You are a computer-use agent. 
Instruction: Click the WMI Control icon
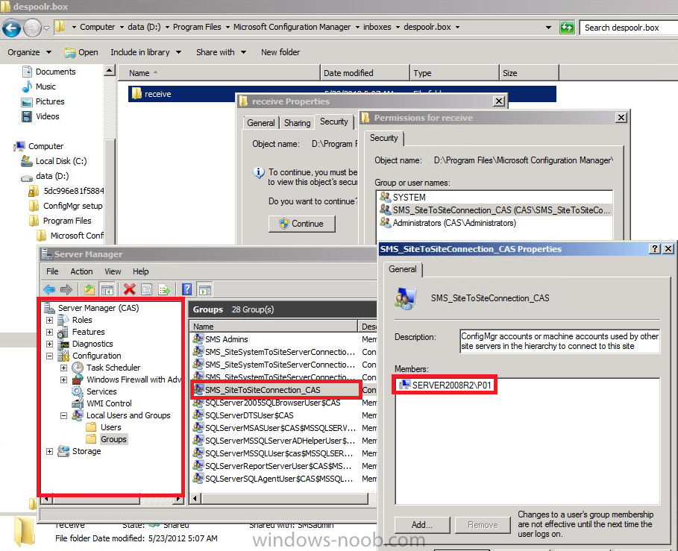point(78,403)
